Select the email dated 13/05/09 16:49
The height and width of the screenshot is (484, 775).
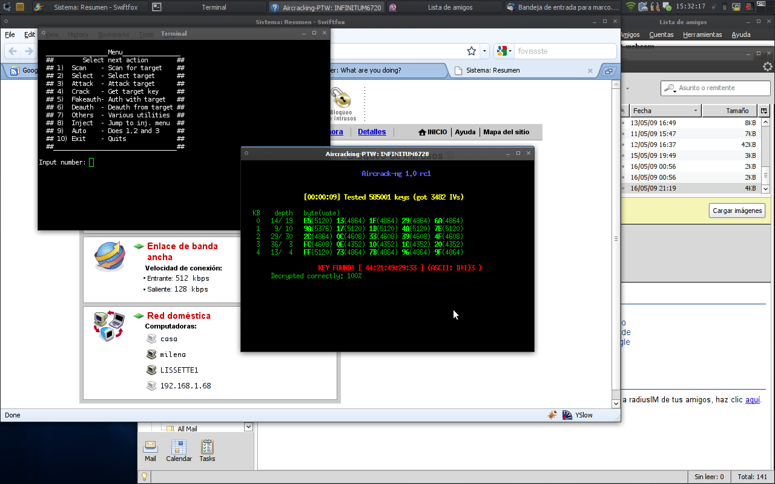[690, 123]
